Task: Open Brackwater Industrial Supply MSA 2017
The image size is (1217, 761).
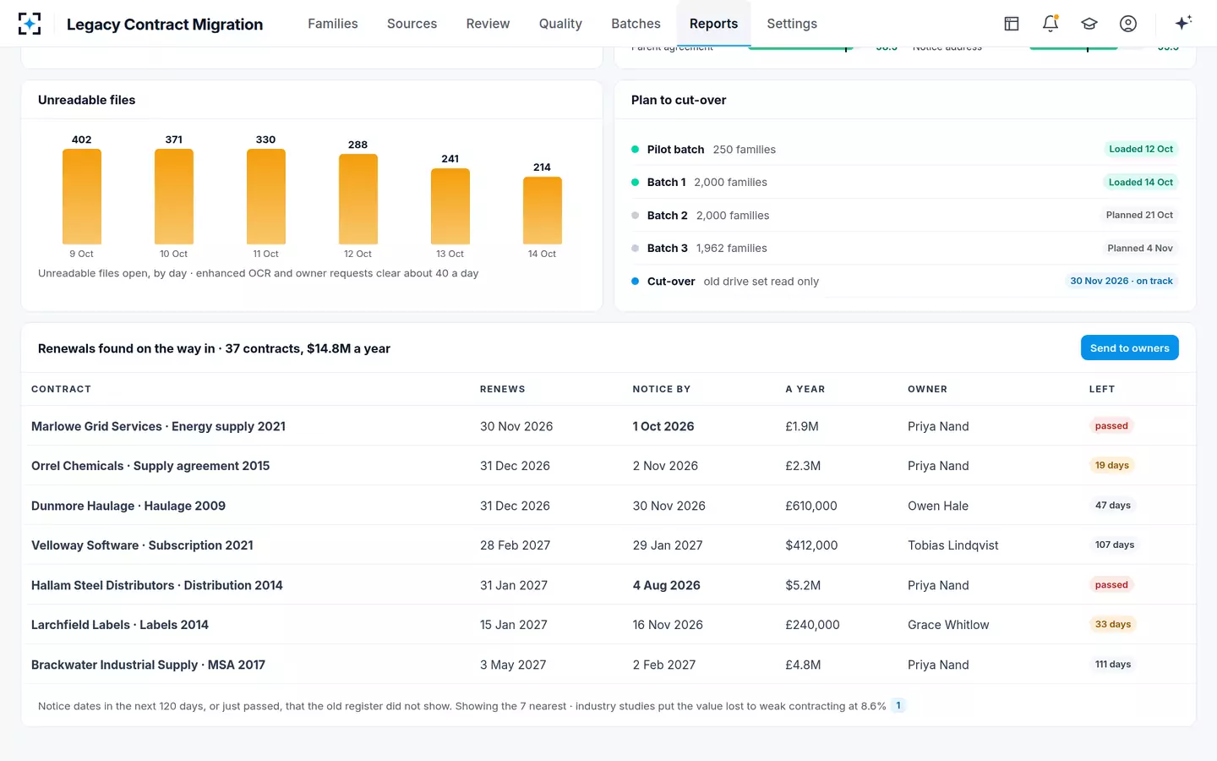Action: tap(608, 665)
